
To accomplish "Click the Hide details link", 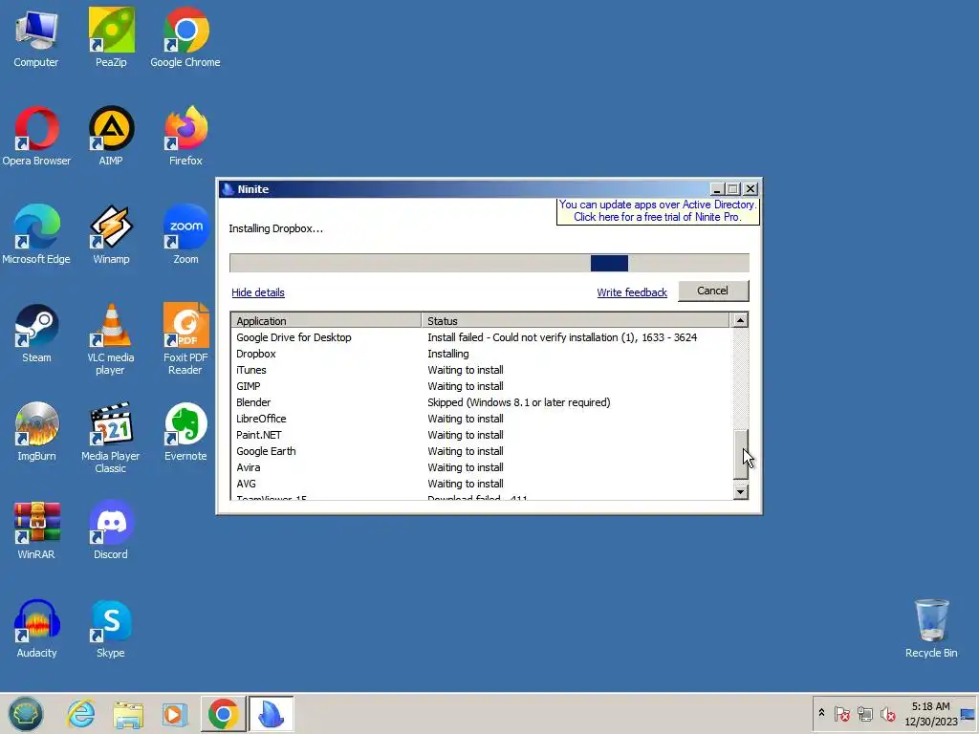I will [x=258, y=292].
